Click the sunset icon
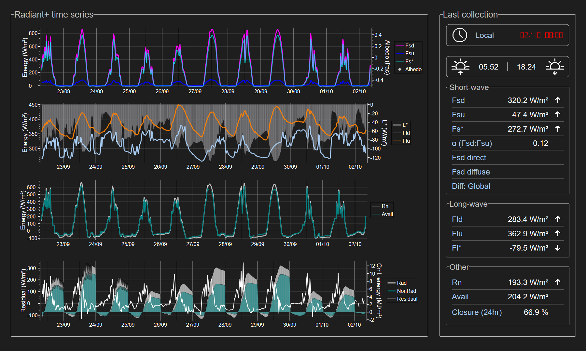Viewport: 586px width, 351px height. coord(555,67)
